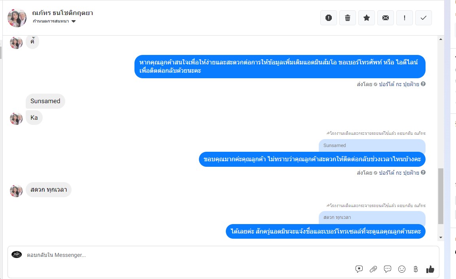Open the emoji picker smiley icon
The image size is (456, 279).
coord(401,269)
